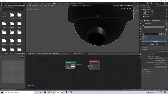Toggle X-ray display in viewport header

tap(125, 5)
